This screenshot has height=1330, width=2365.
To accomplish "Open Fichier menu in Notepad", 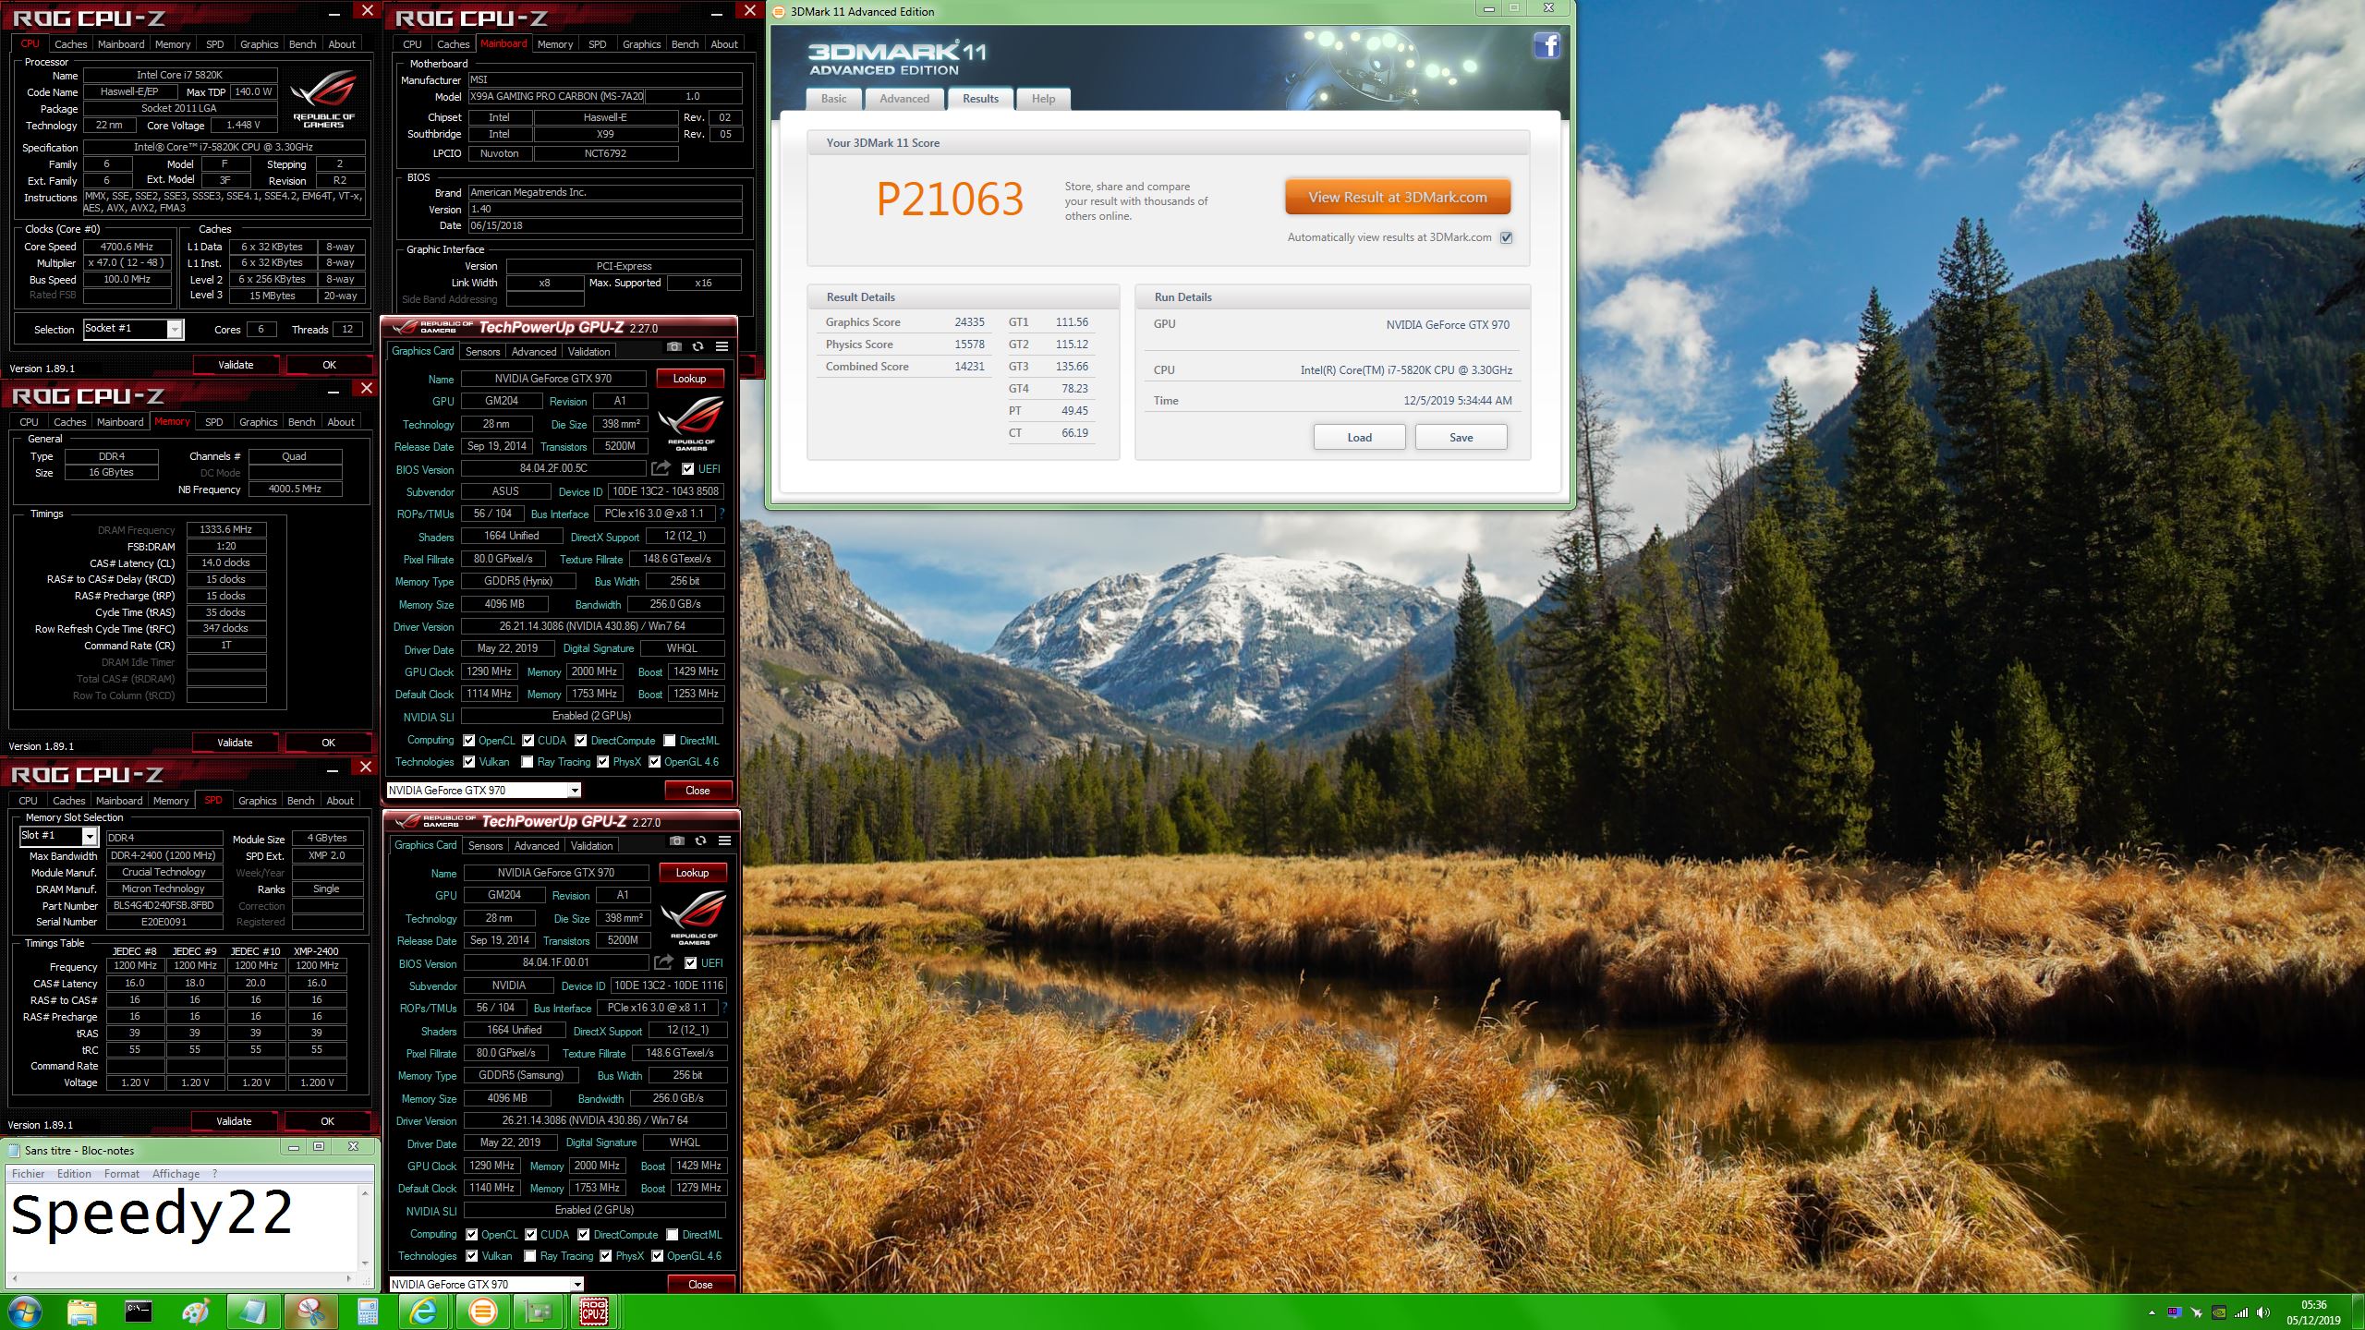I will pos(28,1173).
